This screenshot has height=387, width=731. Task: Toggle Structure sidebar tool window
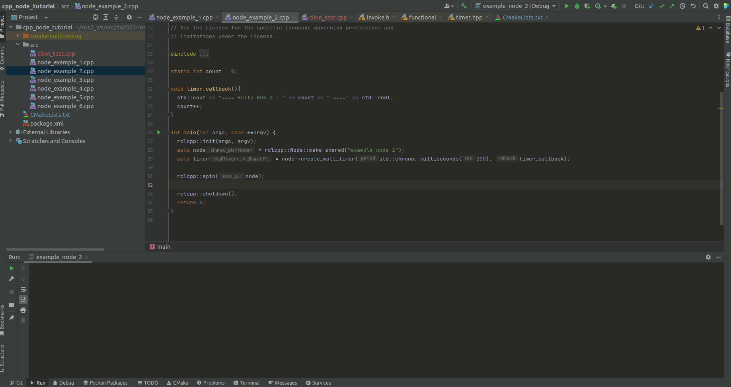pyautogui.click(x=2, y=358)
